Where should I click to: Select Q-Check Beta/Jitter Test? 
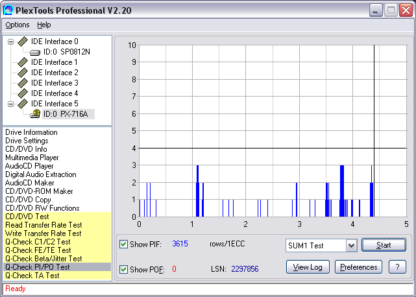coord(57,259)
